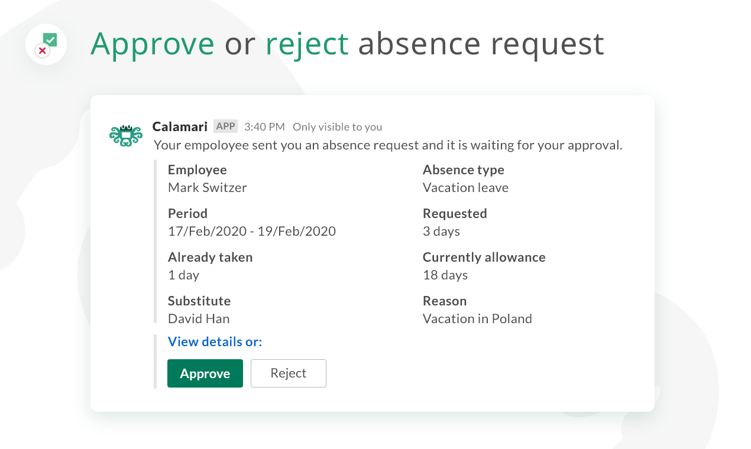Click the approve/reject badge icon at top-left
751x449 pixels.
(x=46, y=44)
